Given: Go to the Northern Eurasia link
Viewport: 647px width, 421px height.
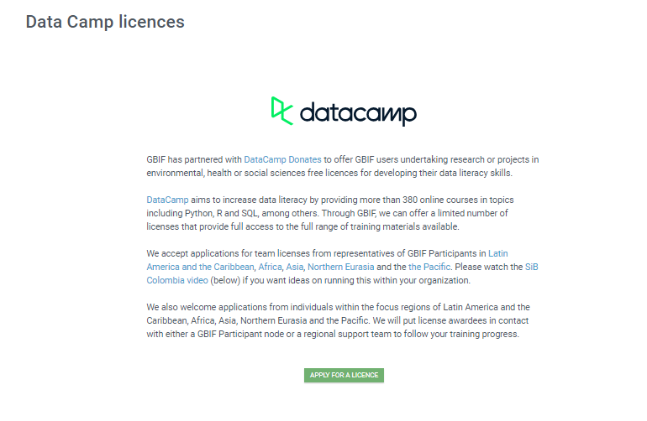Looking at the screenshot, I should 341,267.
